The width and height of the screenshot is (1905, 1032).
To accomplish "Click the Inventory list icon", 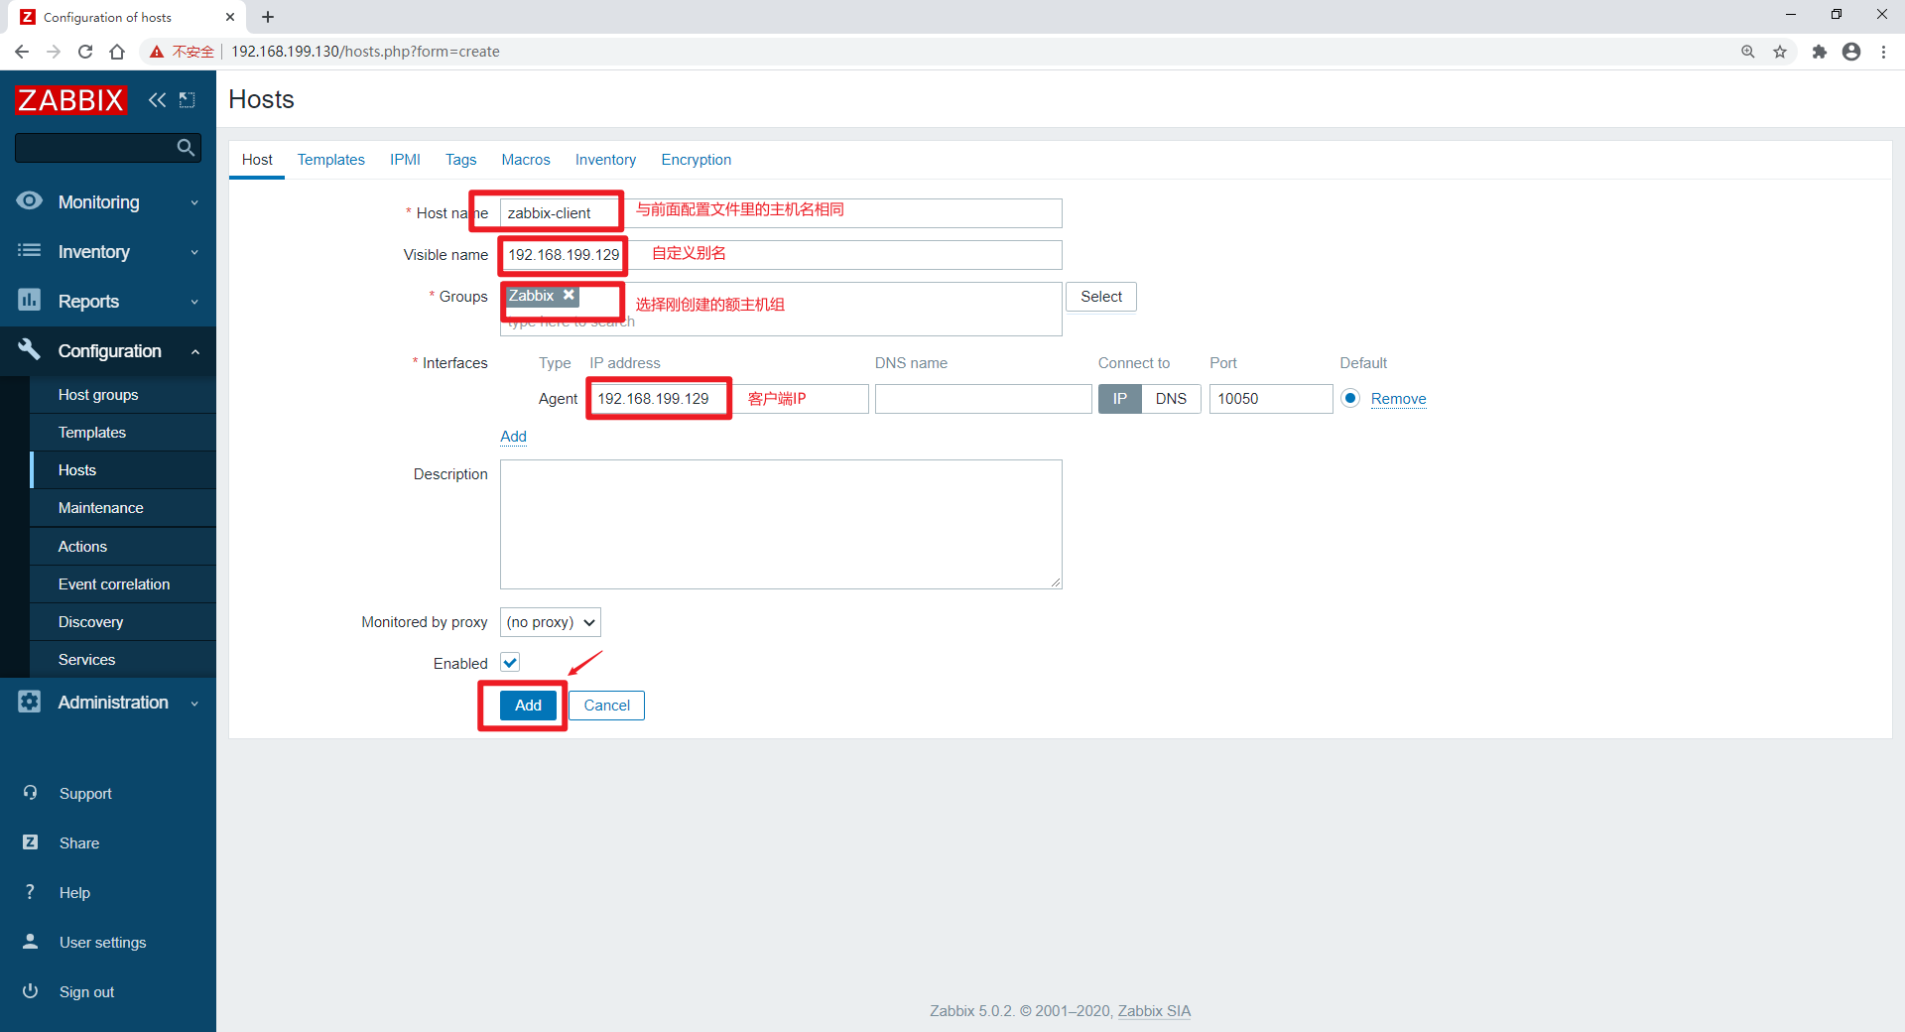I will coord(30,251).
